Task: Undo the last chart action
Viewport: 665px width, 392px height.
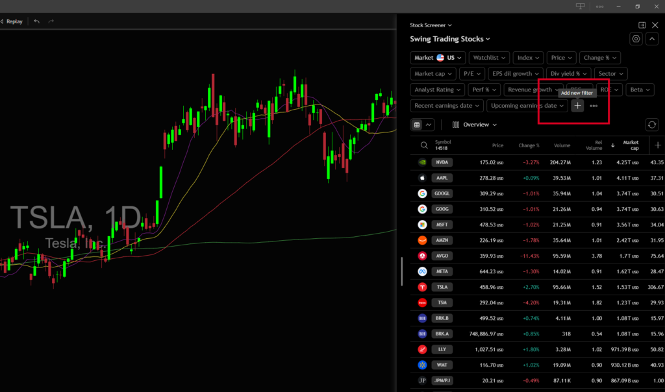Action: pyautogui.click(x=37, y=21)
